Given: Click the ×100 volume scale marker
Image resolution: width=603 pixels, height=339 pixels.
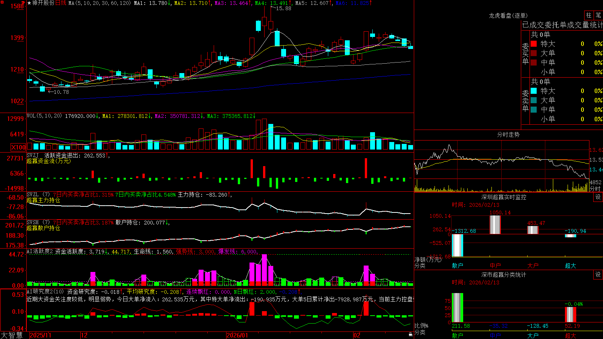Looking at the screenshot, I should pyautogui.click(x=18, y=147).
